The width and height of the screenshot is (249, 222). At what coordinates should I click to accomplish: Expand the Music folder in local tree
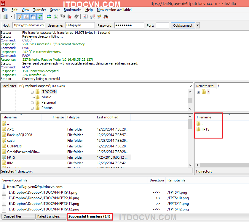click(32, 97)
